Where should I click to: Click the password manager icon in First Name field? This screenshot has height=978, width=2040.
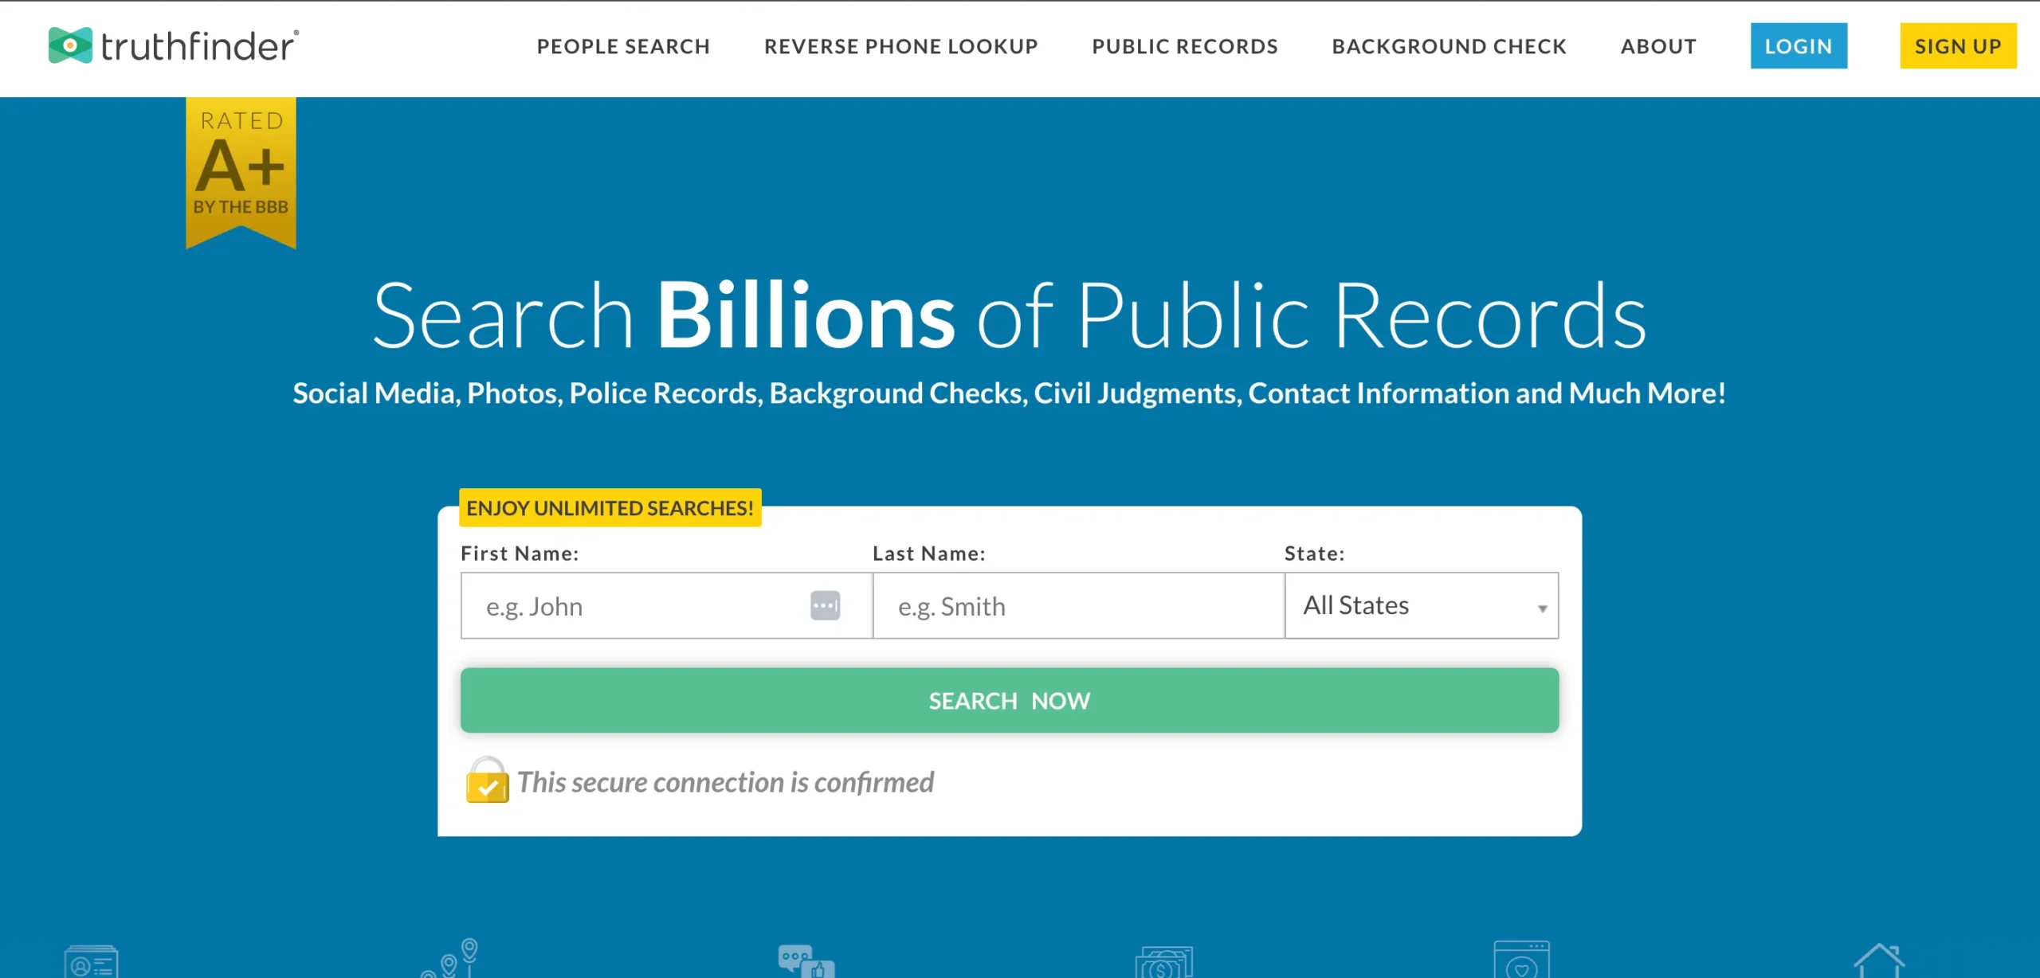click(825, 605)
